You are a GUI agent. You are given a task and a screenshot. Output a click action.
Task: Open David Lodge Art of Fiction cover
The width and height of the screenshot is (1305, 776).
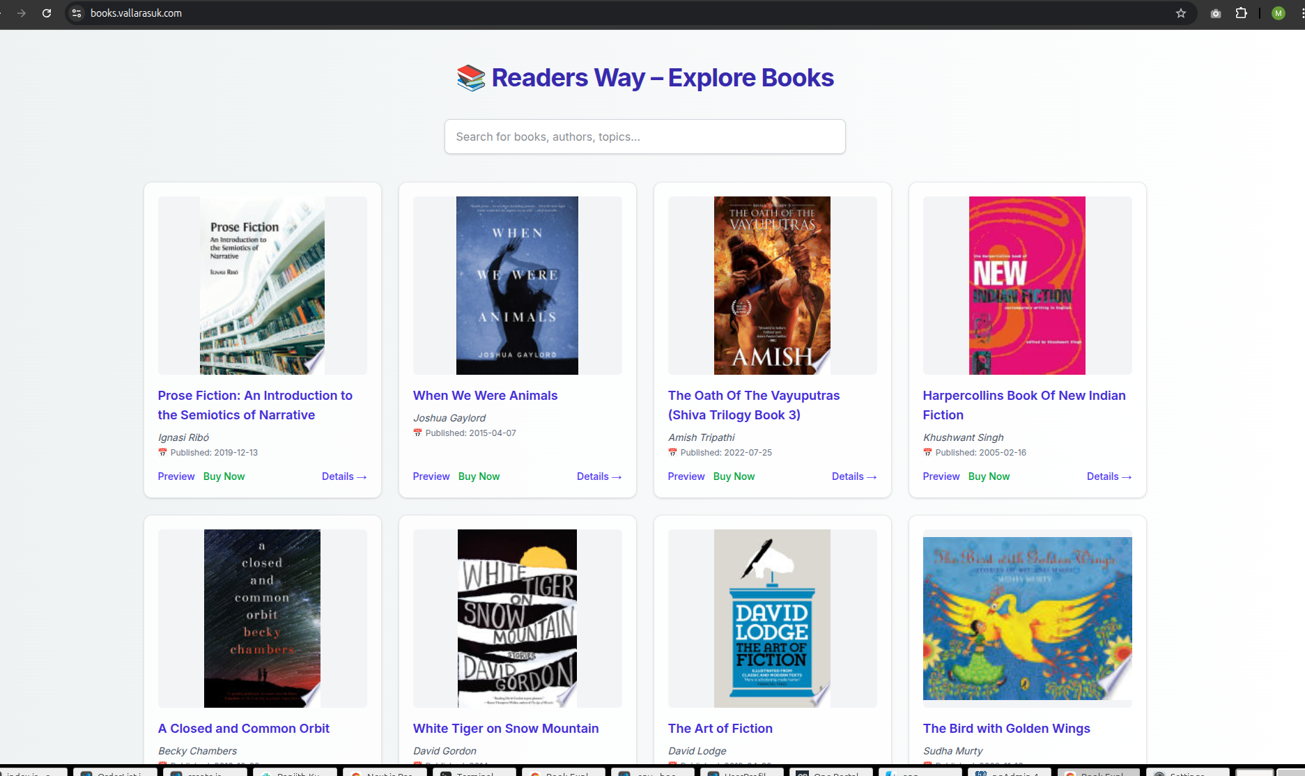pos(772,619)
